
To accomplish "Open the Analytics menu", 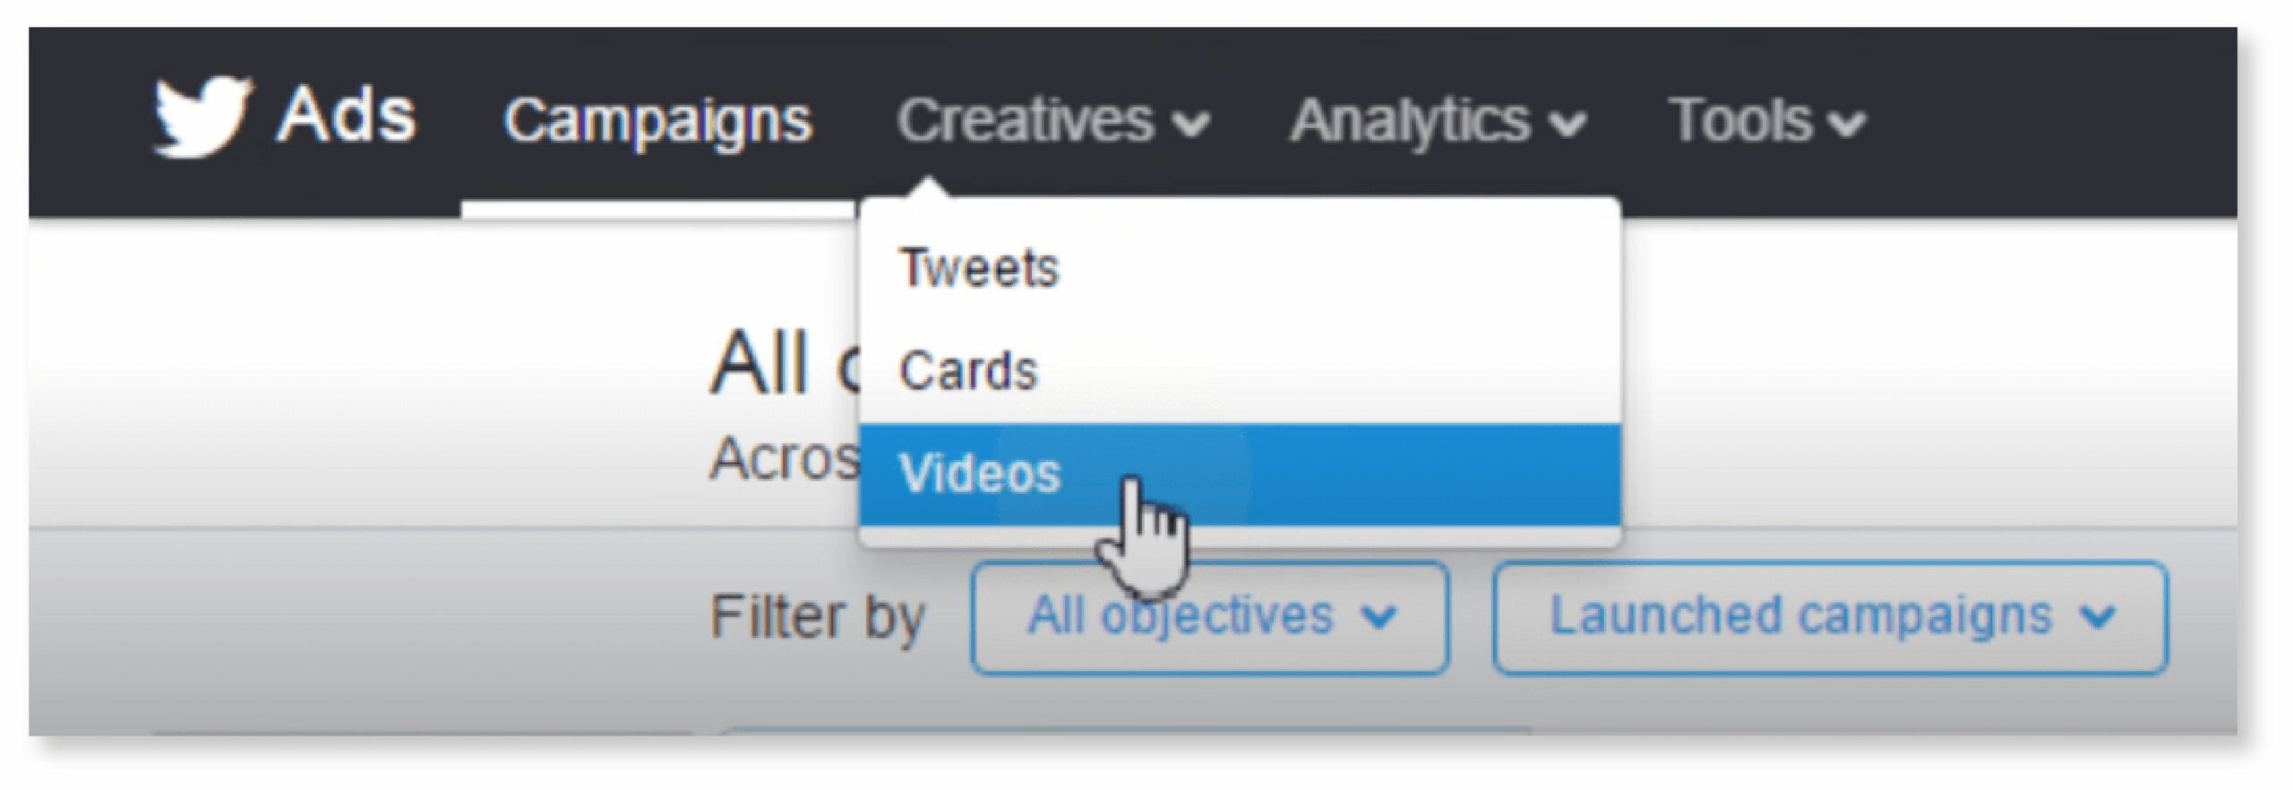I will 1438,121.
